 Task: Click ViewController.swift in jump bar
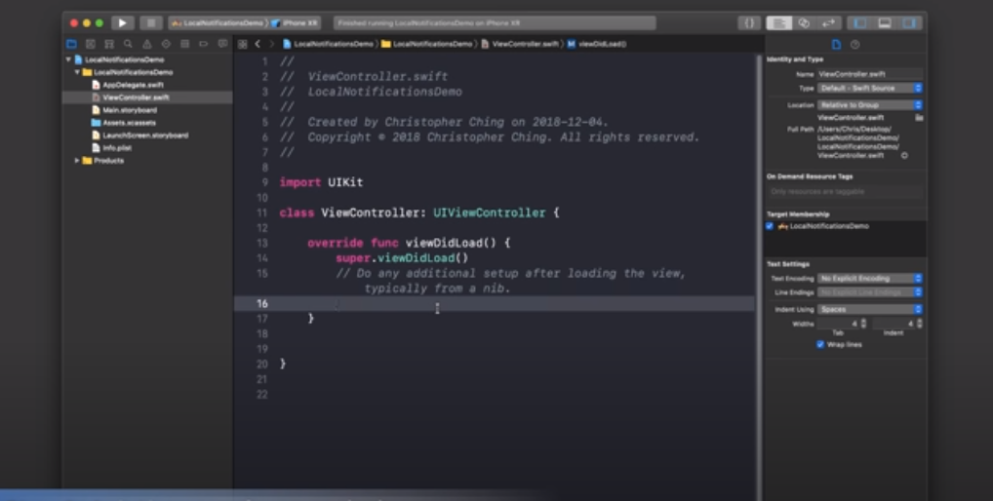[x=520, y=44]
